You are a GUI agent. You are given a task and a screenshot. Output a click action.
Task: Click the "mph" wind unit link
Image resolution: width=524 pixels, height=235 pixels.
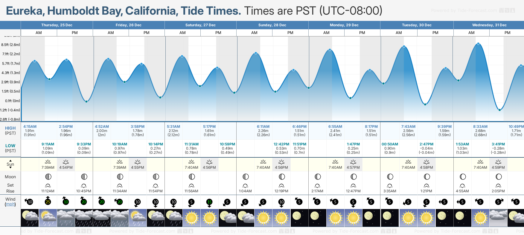pyautogui.click(x=10, y=204)
